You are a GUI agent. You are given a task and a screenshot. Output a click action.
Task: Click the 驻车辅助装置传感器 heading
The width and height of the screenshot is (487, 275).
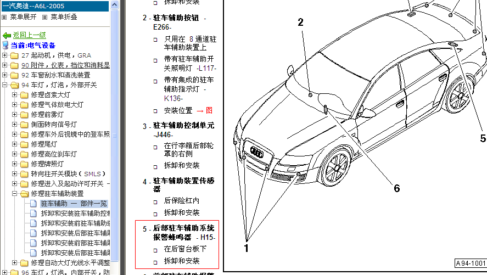click(183, 185)
